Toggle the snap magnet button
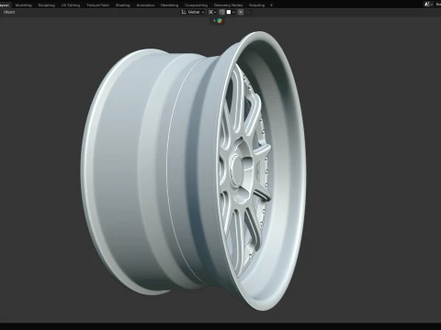The height and width of the screenshot is (330, 441). [x=222, y=12]
